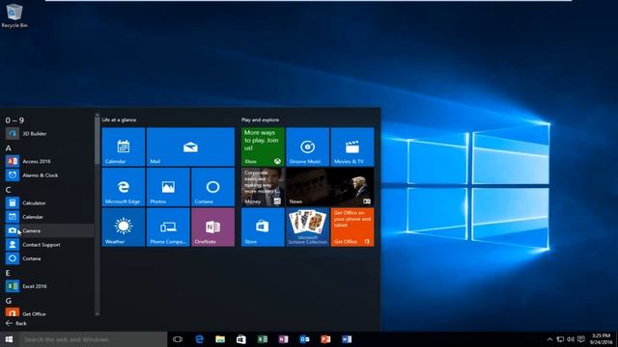This screenshot has width=618, height=347.
Task: Open the volume control in tray
Action: 571,339
